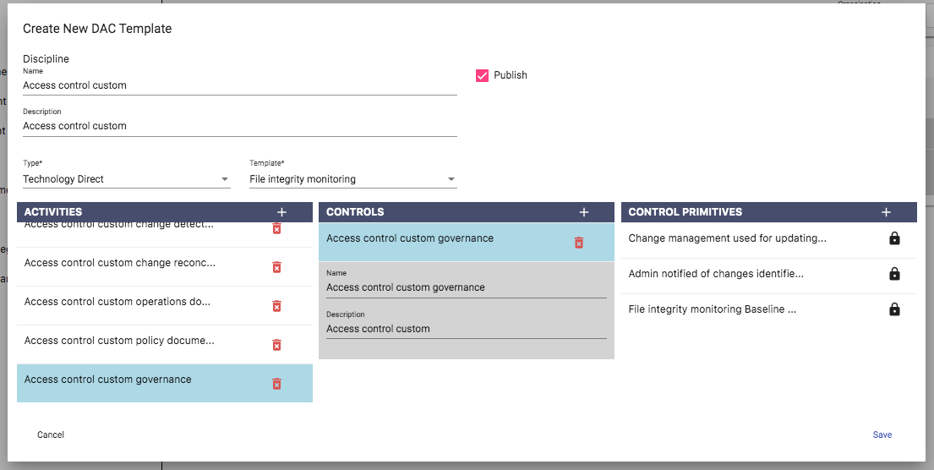Select 'Access control custom operations do...' activity

165,306
